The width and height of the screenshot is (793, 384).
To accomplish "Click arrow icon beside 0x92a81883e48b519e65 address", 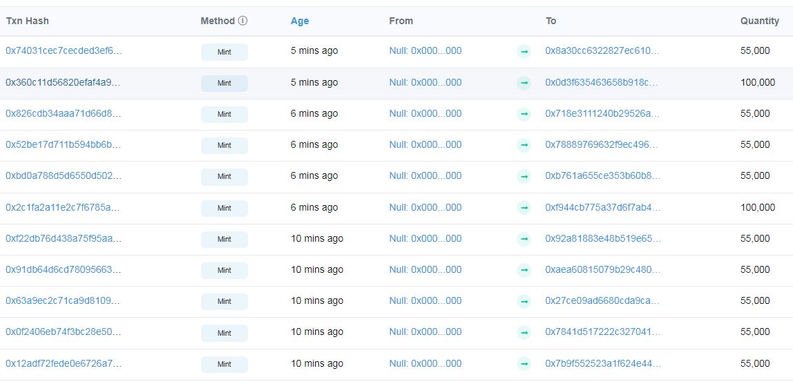I will [524, 239].
